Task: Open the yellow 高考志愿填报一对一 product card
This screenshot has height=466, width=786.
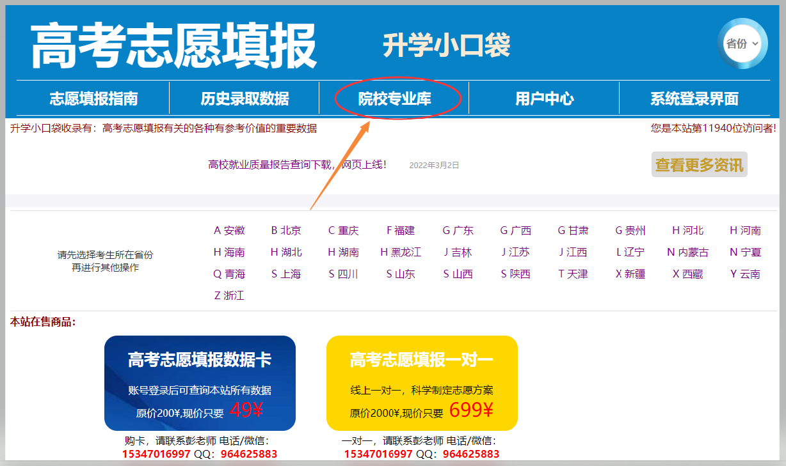Action: [422, 383]
